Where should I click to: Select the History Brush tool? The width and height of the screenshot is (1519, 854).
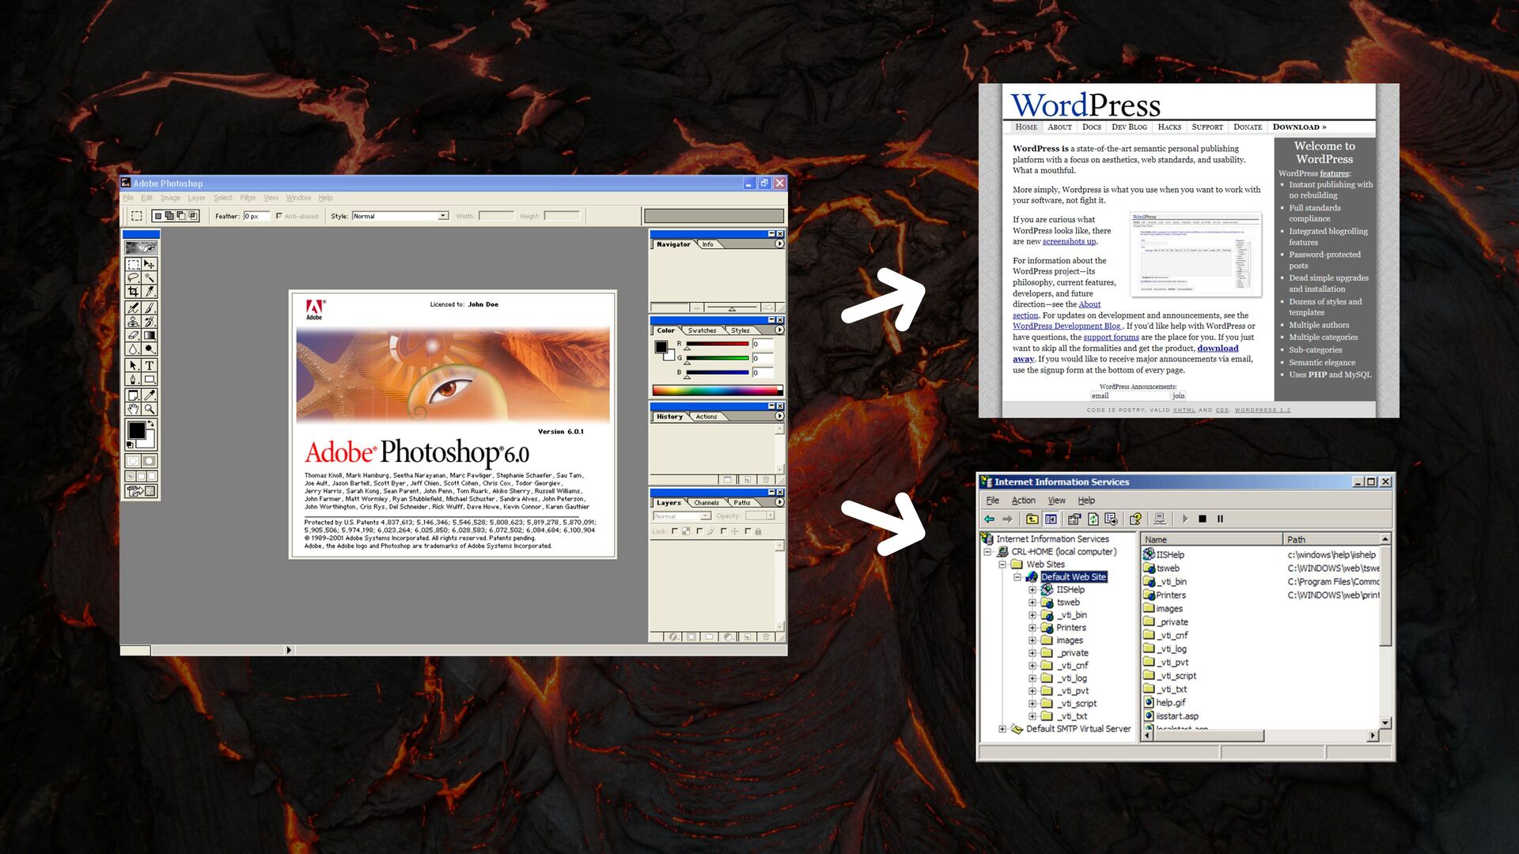149,322
